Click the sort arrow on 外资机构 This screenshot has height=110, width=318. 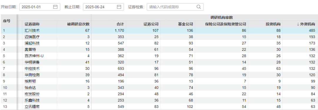tap(298, 24)
